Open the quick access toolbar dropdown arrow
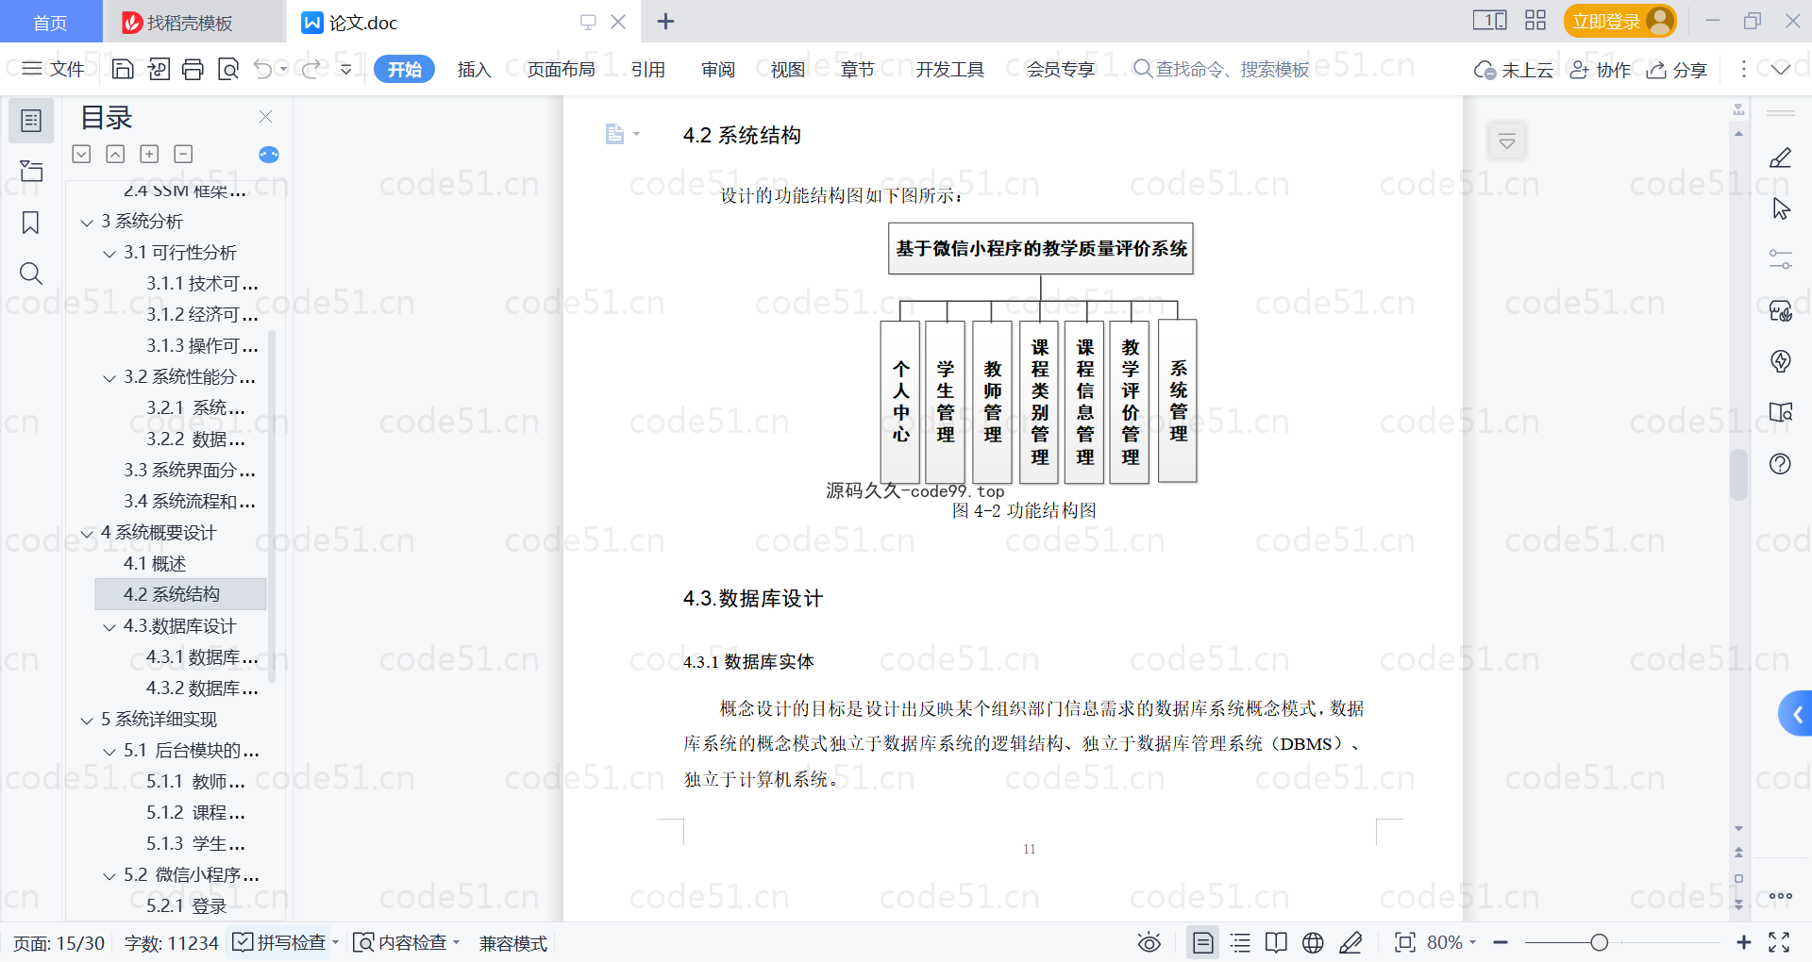Screen dimensions: 1812x962 click(346, 69)
